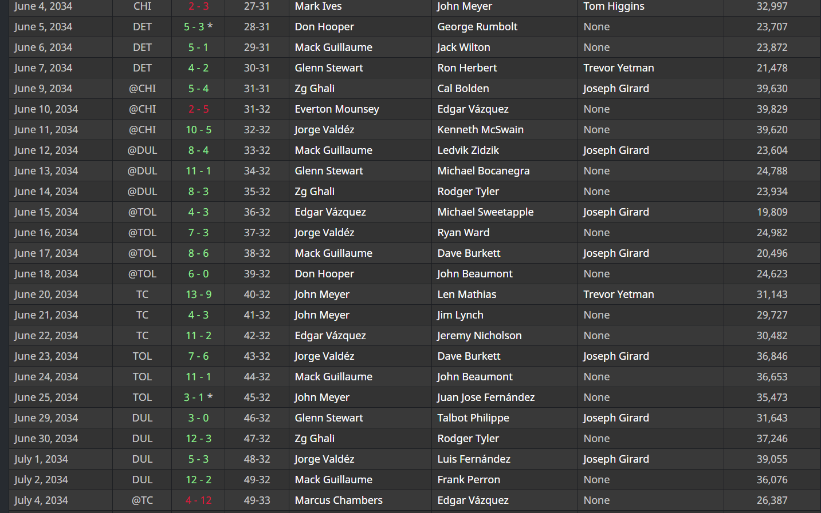Select losing pitcher Frank Perron
Viewport: 821px width, 513px height.
click(469, 480)
